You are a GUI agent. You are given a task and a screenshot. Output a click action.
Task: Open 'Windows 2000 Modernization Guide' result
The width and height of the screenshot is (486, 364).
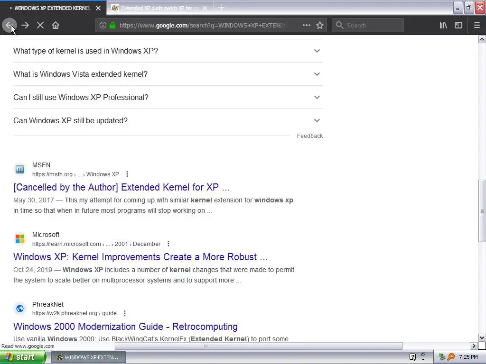(125, 327)
